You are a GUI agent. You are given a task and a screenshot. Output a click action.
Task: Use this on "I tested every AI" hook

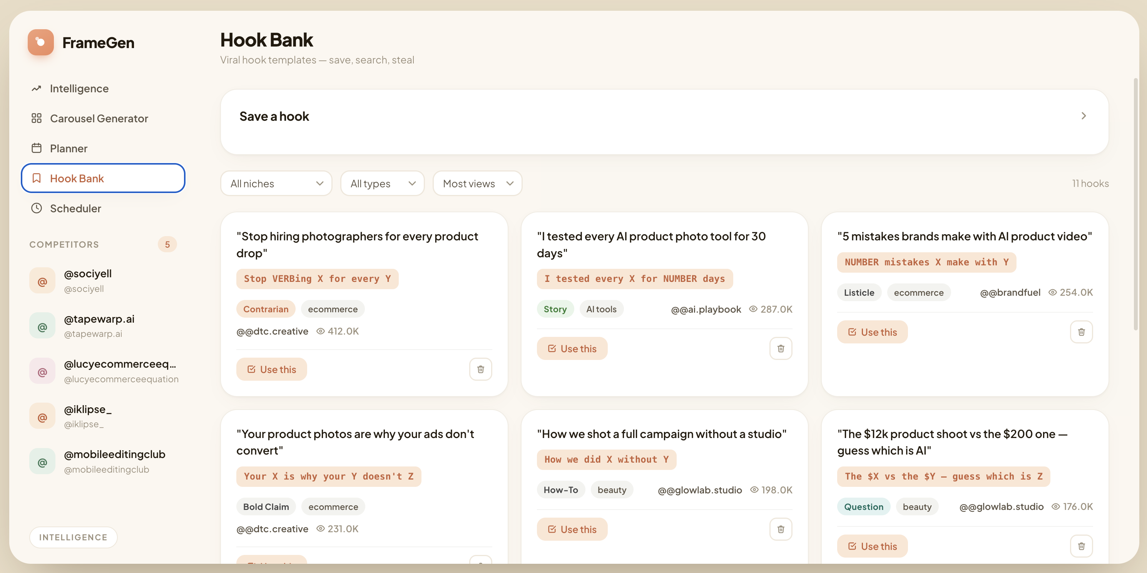[x=572, y=348]
